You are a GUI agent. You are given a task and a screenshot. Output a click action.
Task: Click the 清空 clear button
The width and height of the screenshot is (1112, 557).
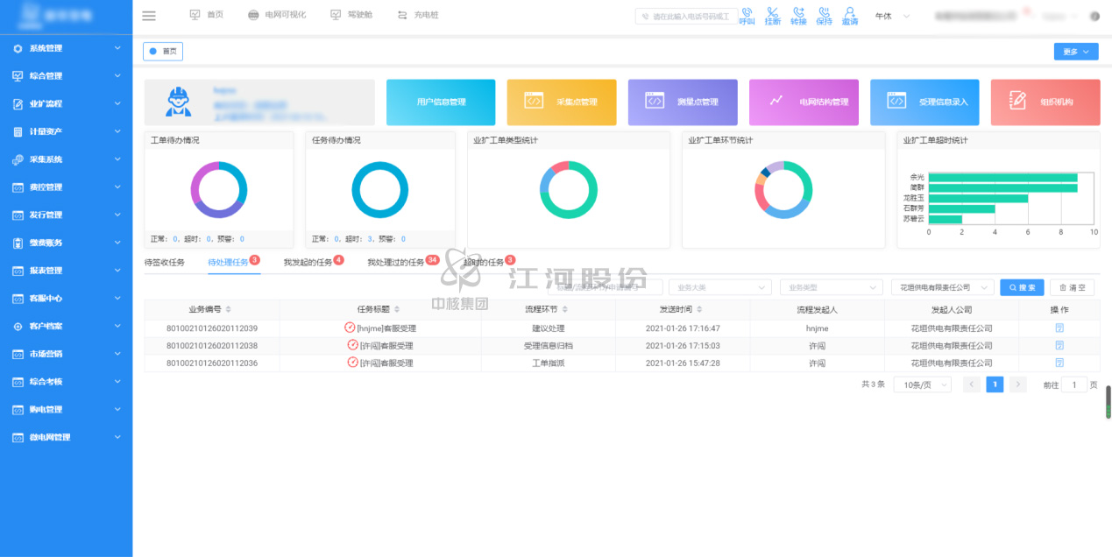click(x=1072, y=287)
